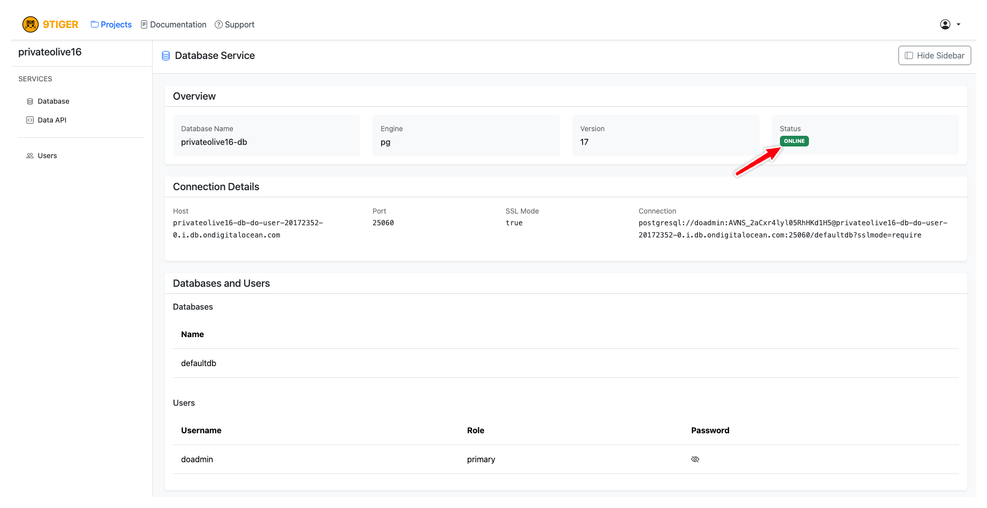Open the Database service in sidebar
Screen dimensions: 987x508
[53, 101]
